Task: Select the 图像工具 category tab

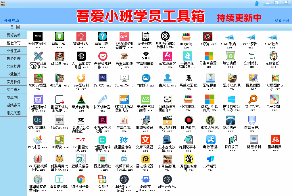Action: (x=14, y=51)
